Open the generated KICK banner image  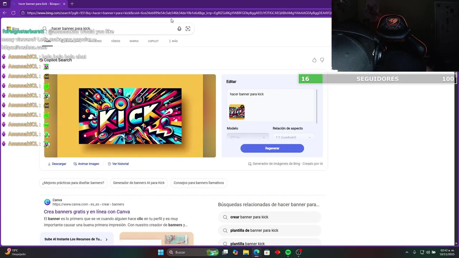[130, 116]
